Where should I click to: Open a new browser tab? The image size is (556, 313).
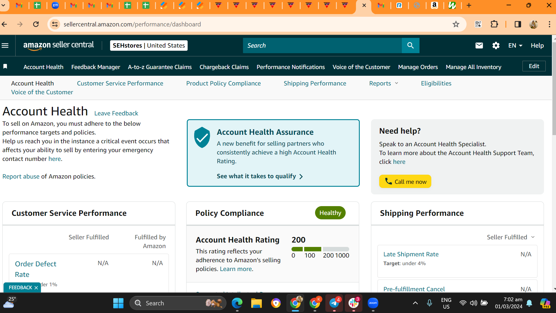(x=469, y=5)
